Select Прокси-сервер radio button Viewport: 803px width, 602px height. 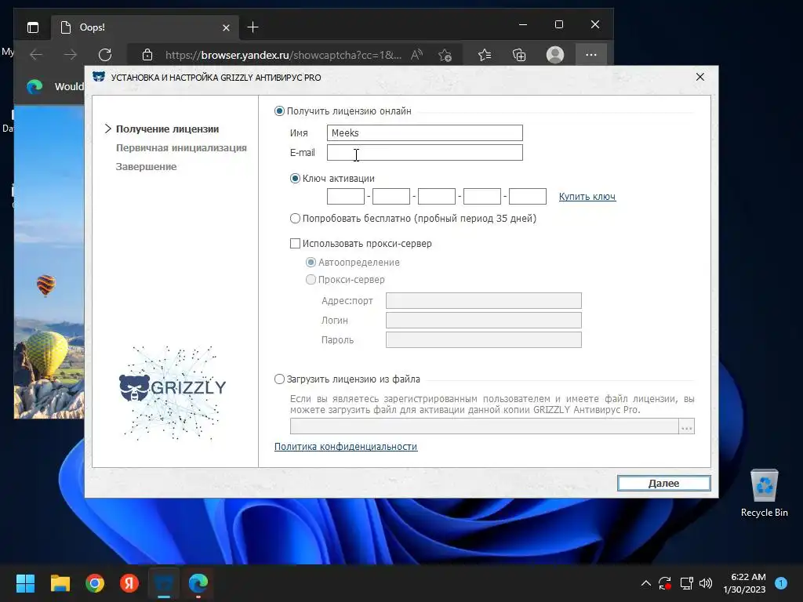311,280
